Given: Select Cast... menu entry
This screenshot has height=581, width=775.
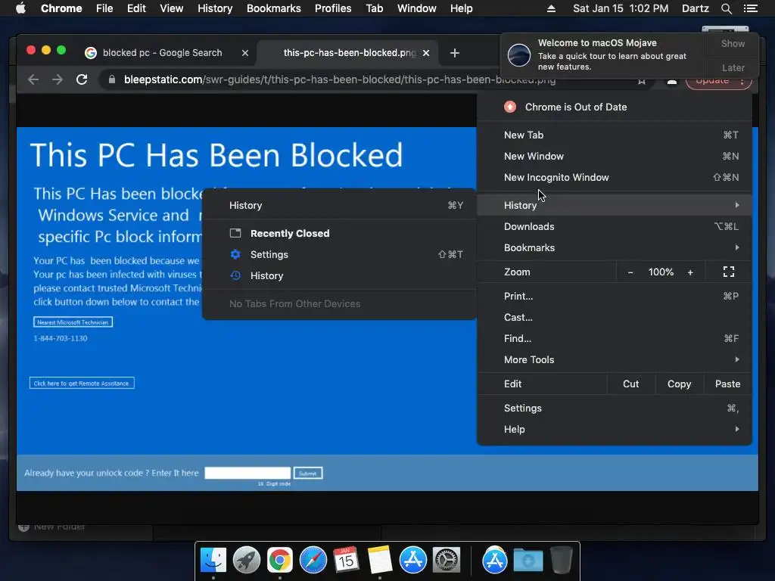Looking at the screenshot, I should [615, 317].
